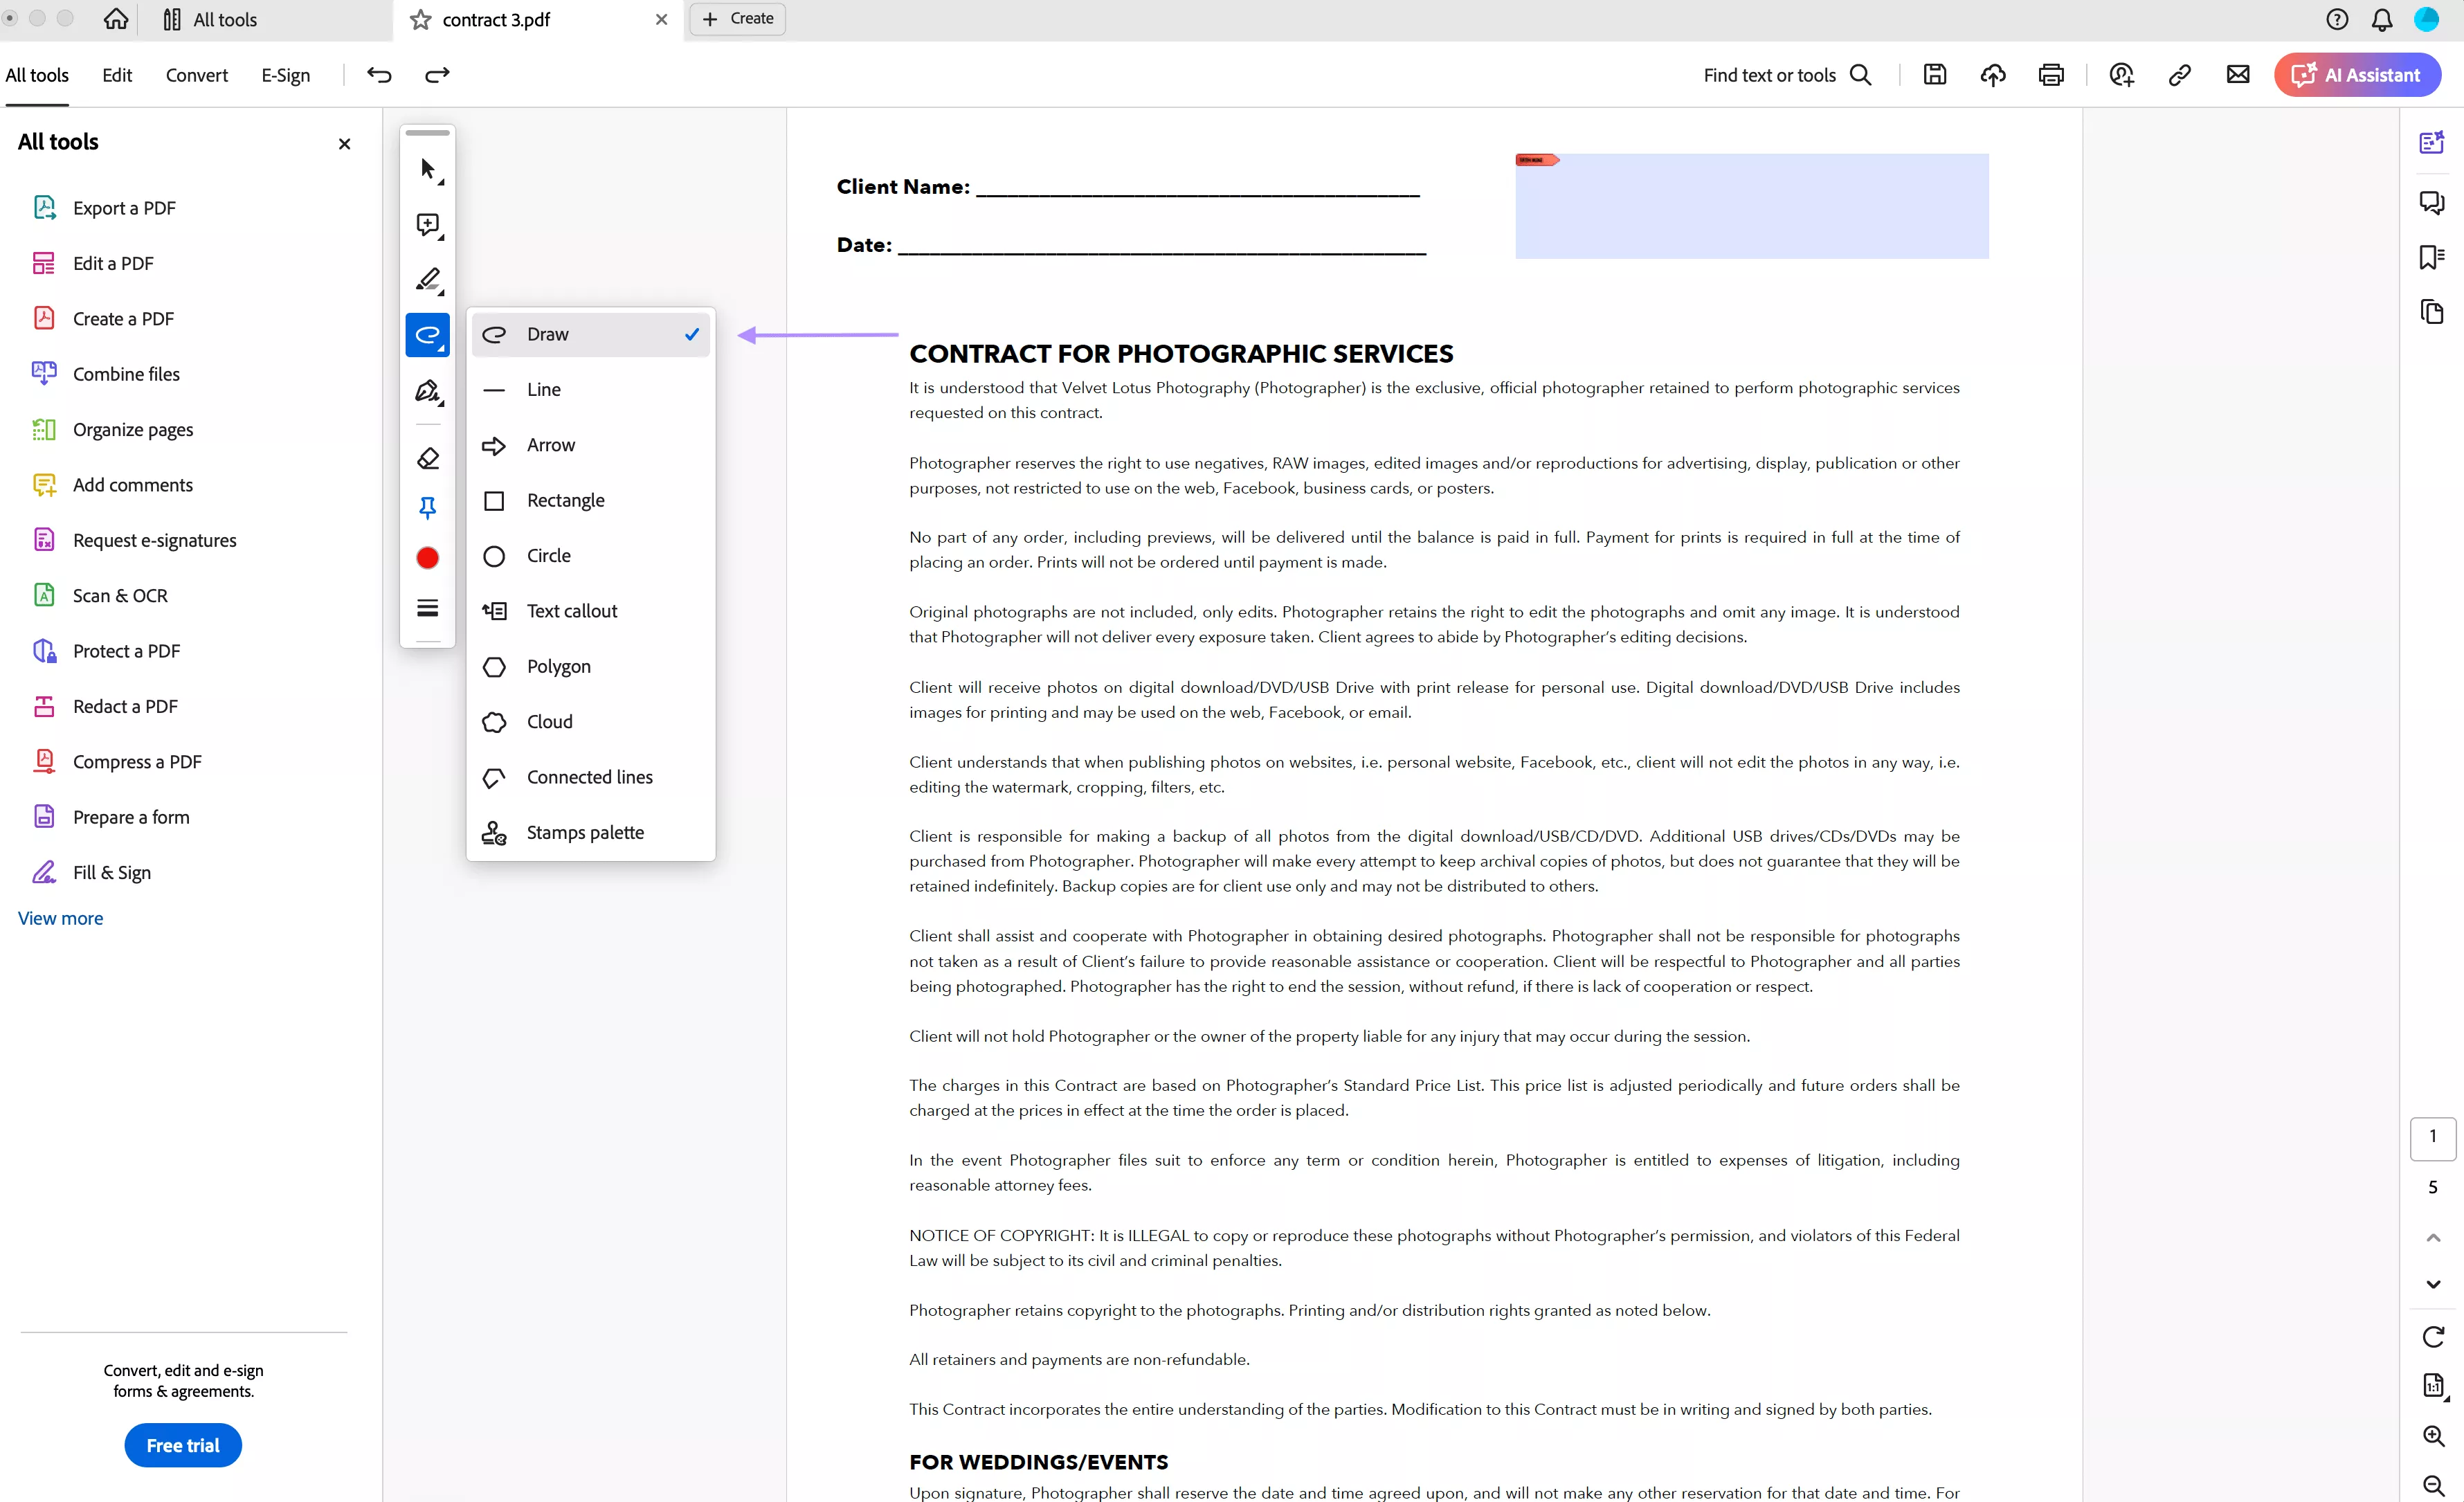Screen dimensions: 2464x1502
Task: Click the save document icon
Action: pyautogui.click(x=1934, y=75)
